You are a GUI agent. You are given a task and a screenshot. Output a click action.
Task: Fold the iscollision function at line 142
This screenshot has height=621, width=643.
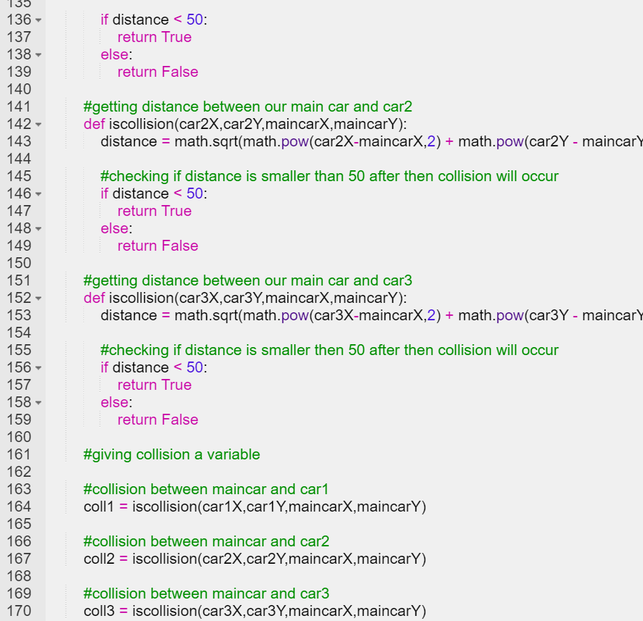point(38,125)
